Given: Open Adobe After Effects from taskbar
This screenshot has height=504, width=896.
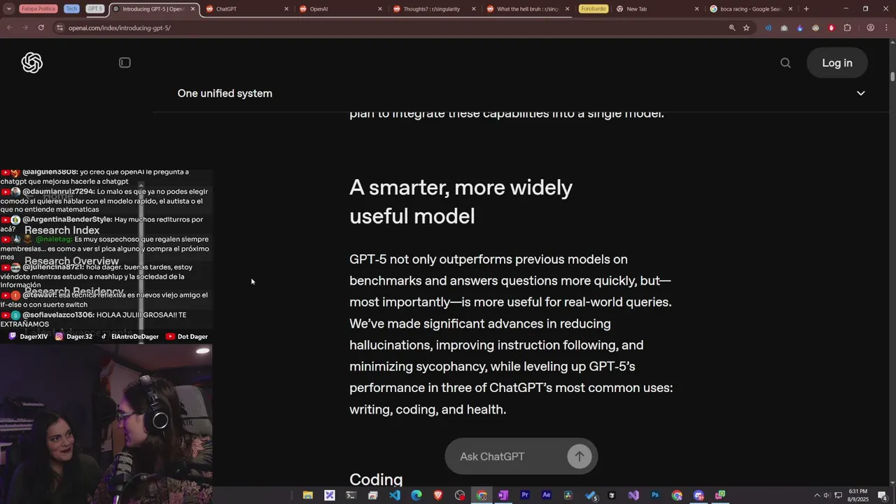Looking at the screenshot, I should pyautogui.click(x=547, y=496).
